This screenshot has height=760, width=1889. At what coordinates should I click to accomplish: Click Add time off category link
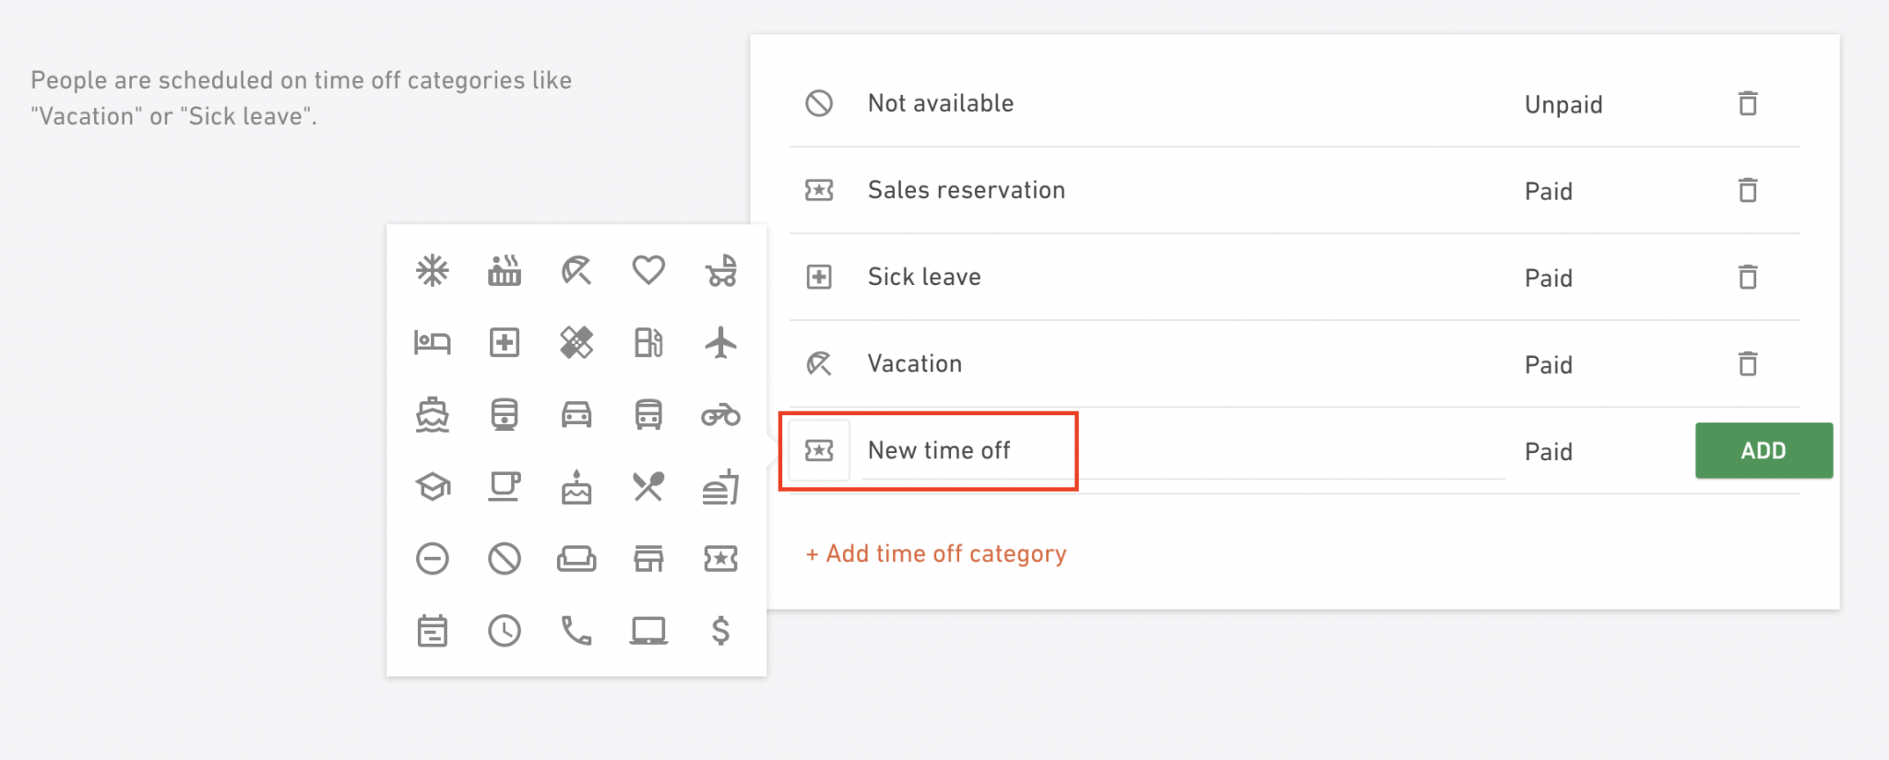pos(936,553)
